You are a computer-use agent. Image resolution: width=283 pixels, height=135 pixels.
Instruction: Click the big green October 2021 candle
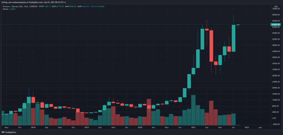(234, 38)
